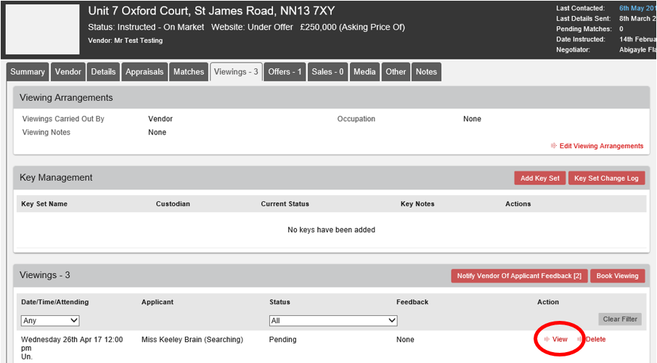Image resolution: width=657 pixels, height=363 pixels.
Task: Open the Details tab
Action: tap(103, 72)
